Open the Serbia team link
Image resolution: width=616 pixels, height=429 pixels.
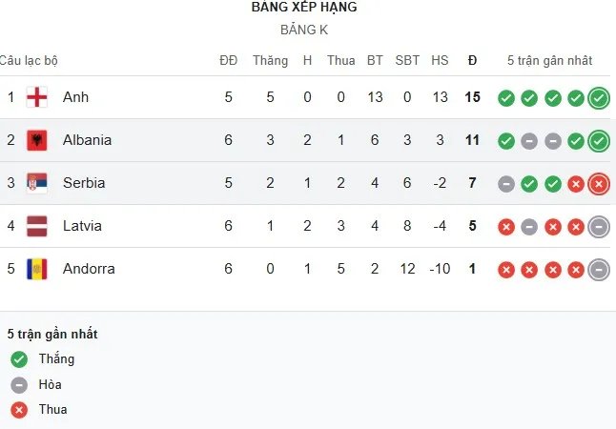[84, 183]
